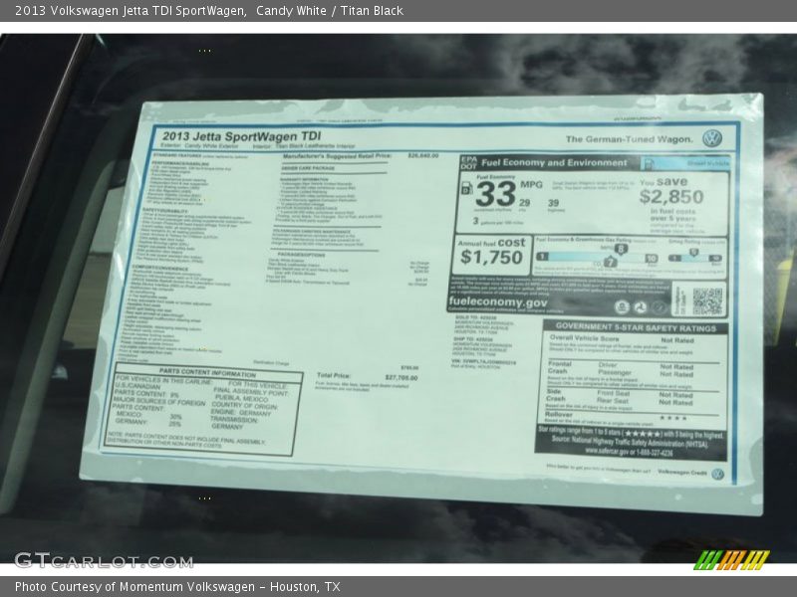Click the $1,750 annual fuel cost
The image size is (797, 597).
point(491,259)
